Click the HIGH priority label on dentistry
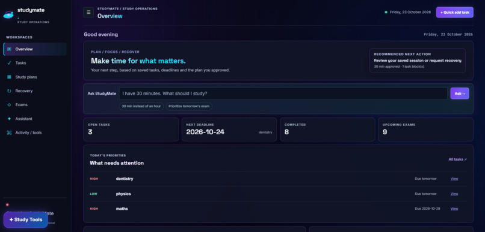 [94, 179]
